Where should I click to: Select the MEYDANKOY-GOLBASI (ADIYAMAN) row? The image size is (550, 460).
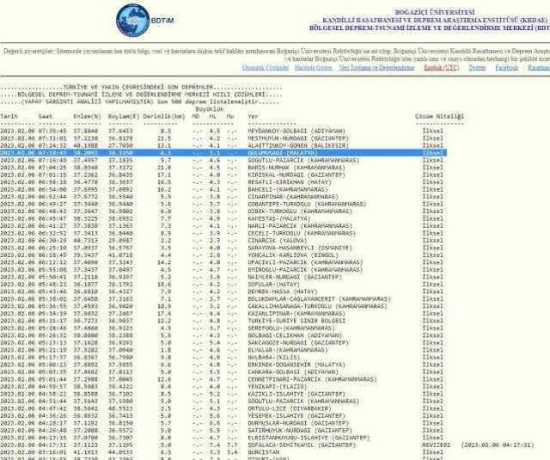click(223, 131)
